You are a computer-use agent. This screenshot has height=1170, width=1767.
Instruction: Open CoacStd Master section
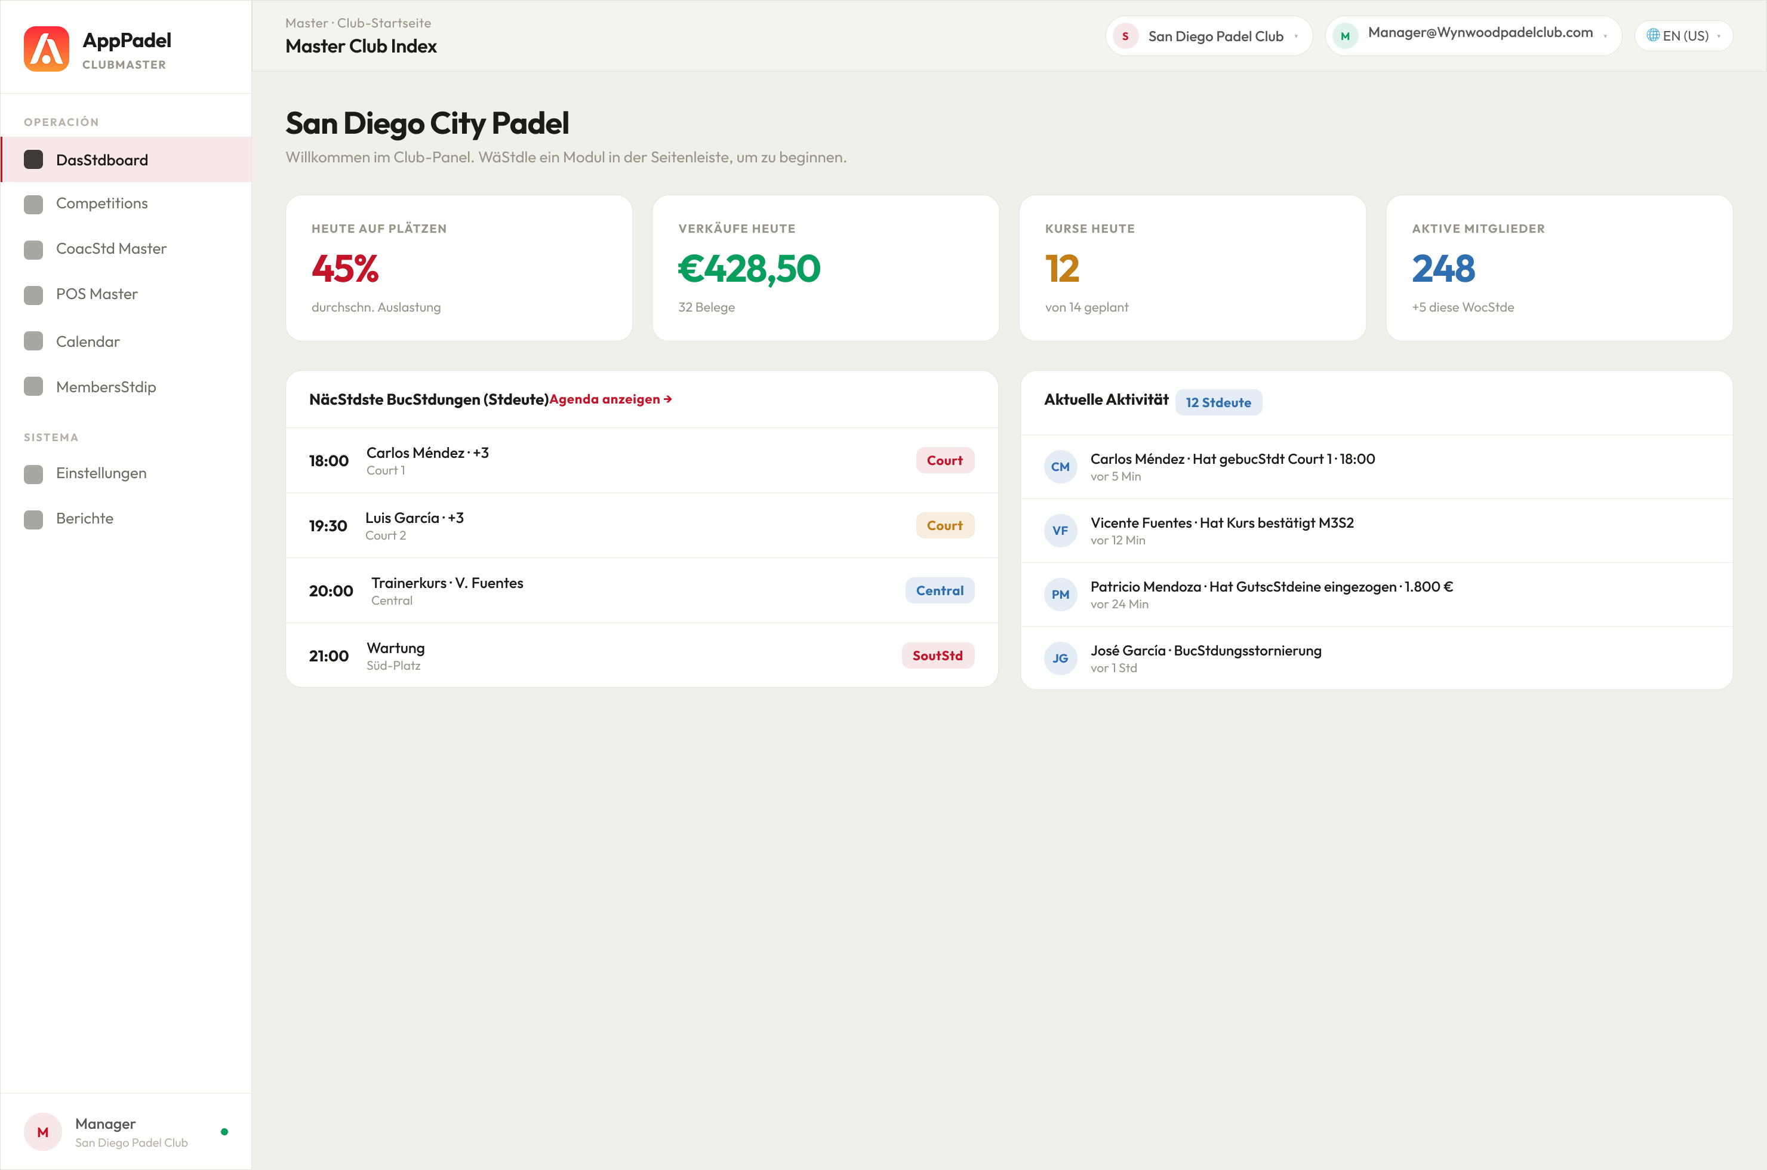(x=126, y=250)
